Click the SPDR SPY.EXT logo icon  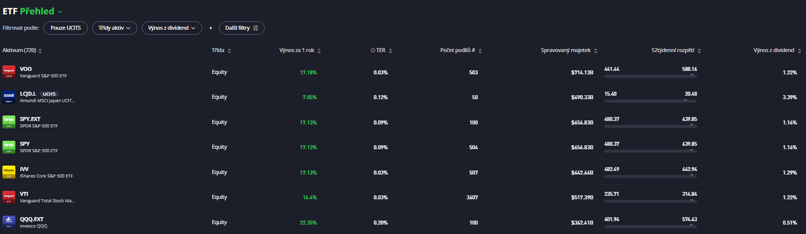(x=9, y=122)
